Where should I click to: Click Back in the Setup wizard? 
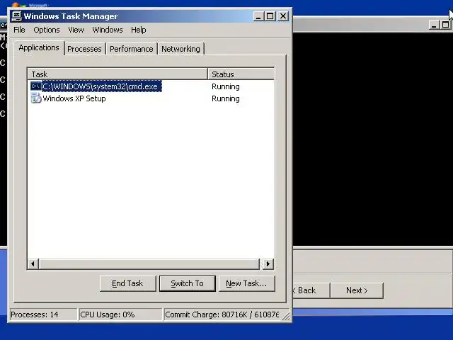click(x=311, y=290)
